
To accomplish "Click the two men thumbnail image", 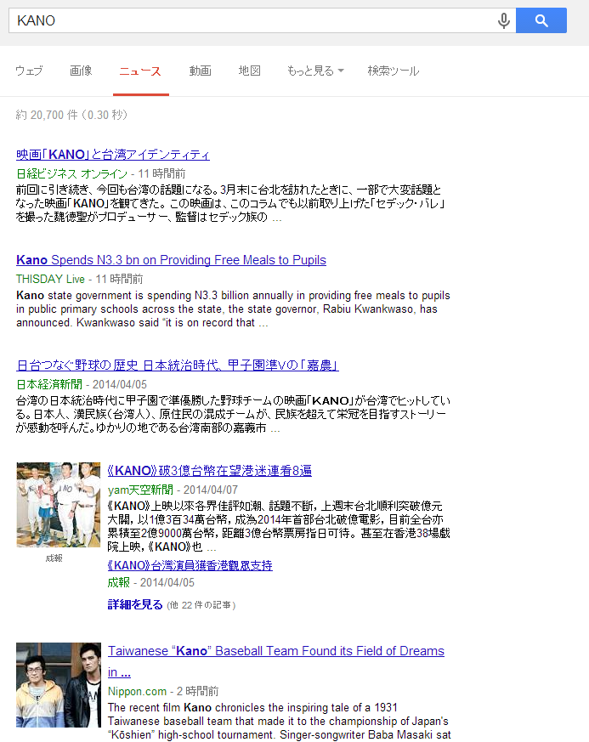I will [59, 685].
